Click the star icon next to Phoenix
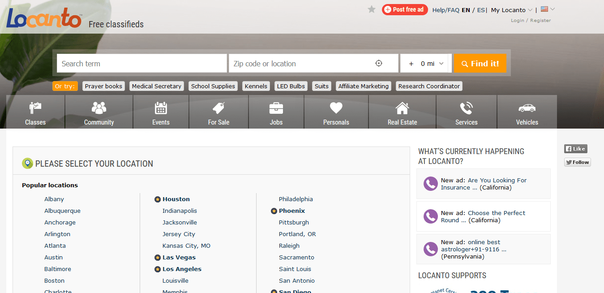This screenshot has height=293, width=604. (274, 211)
